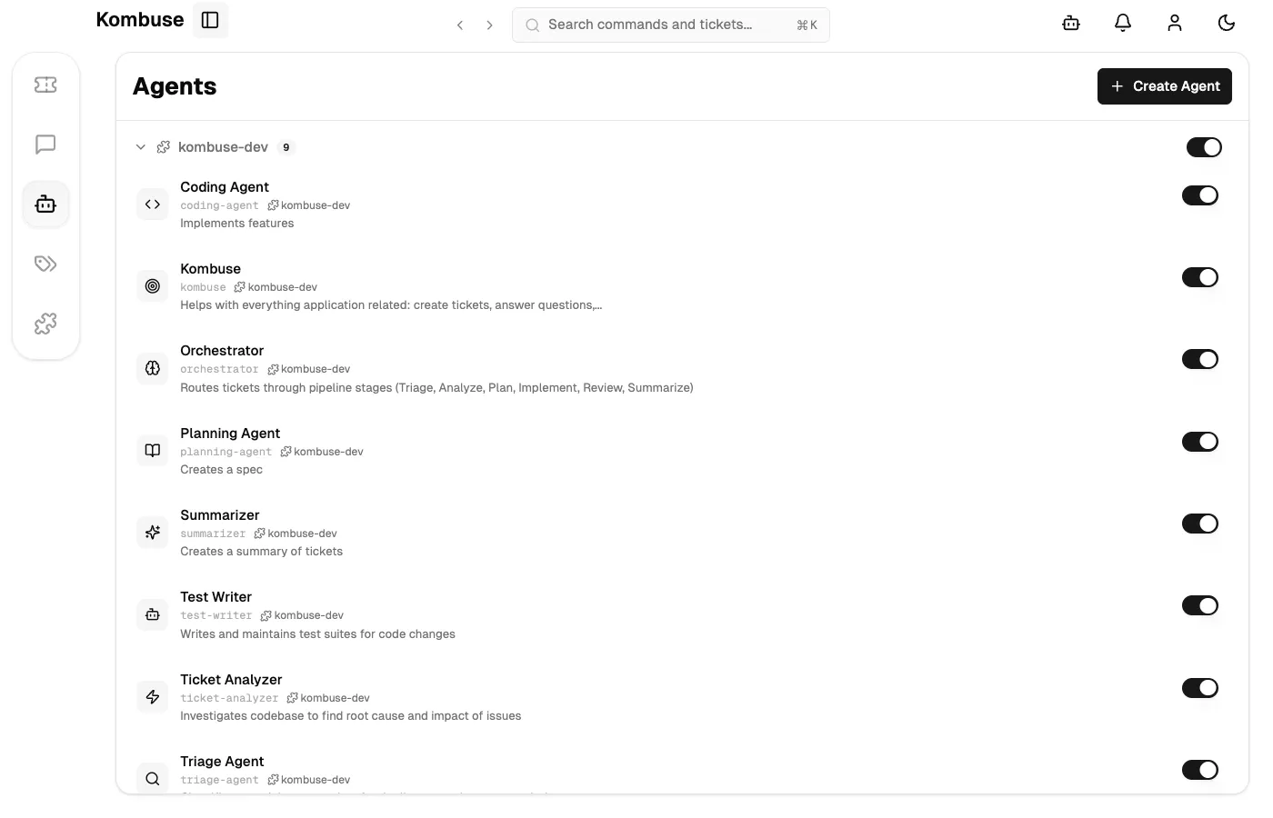The image size is (1273, 818).
Task: Click the Triage Agent magnifier icon
Action: tap(152, 778)
